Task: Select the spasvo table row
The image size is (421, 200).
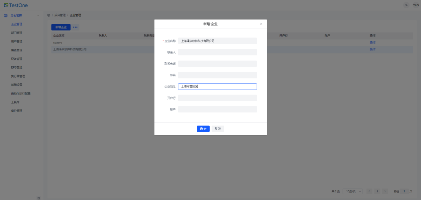Action: click(x=232, y=42)
